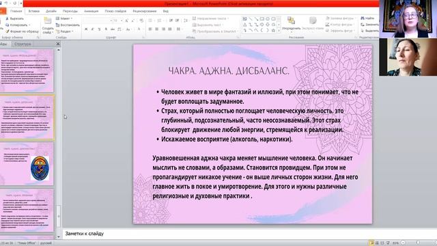This screenshot has width=437, height=246.
Task: Click the Reset (Восстановить) slide button
Action: tap(68, 25)
